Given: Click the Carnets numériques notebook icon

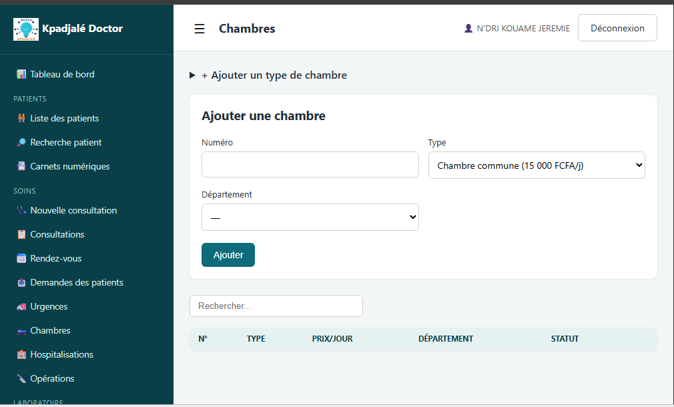Looking at the screenshot, I should click(21, 166).
